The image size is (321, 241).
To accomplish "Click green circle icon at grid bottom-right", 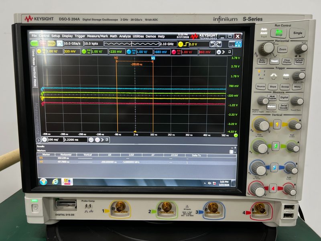I will point(236,135).
